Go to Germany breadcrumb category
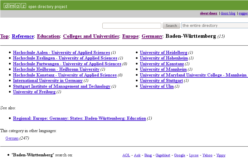The height and width of the screenshot is (163, 248). coord(152,36)
